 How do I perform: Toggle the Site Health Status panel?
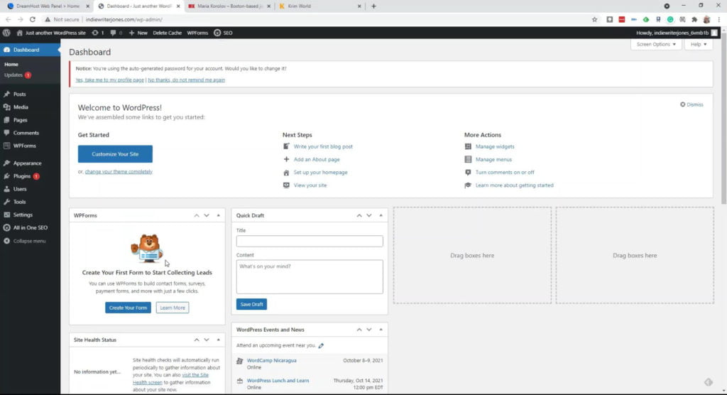tap(219, 340)
